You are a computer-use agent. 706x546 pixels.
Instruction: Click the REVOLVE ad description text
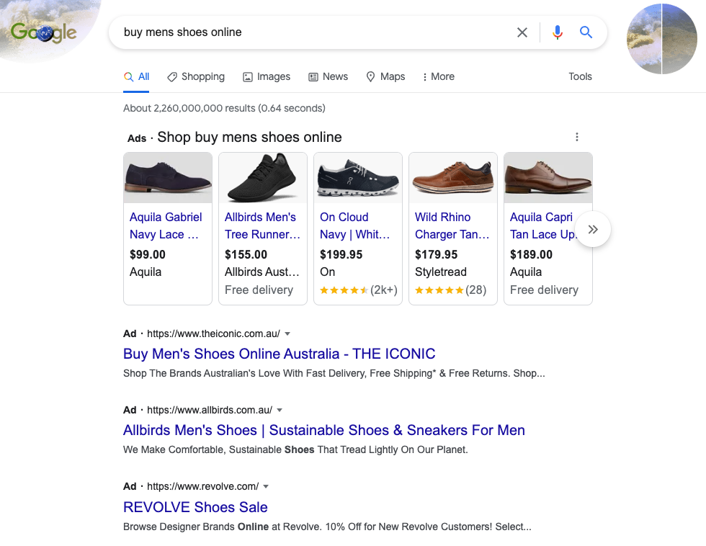click(x=327, y=527)
